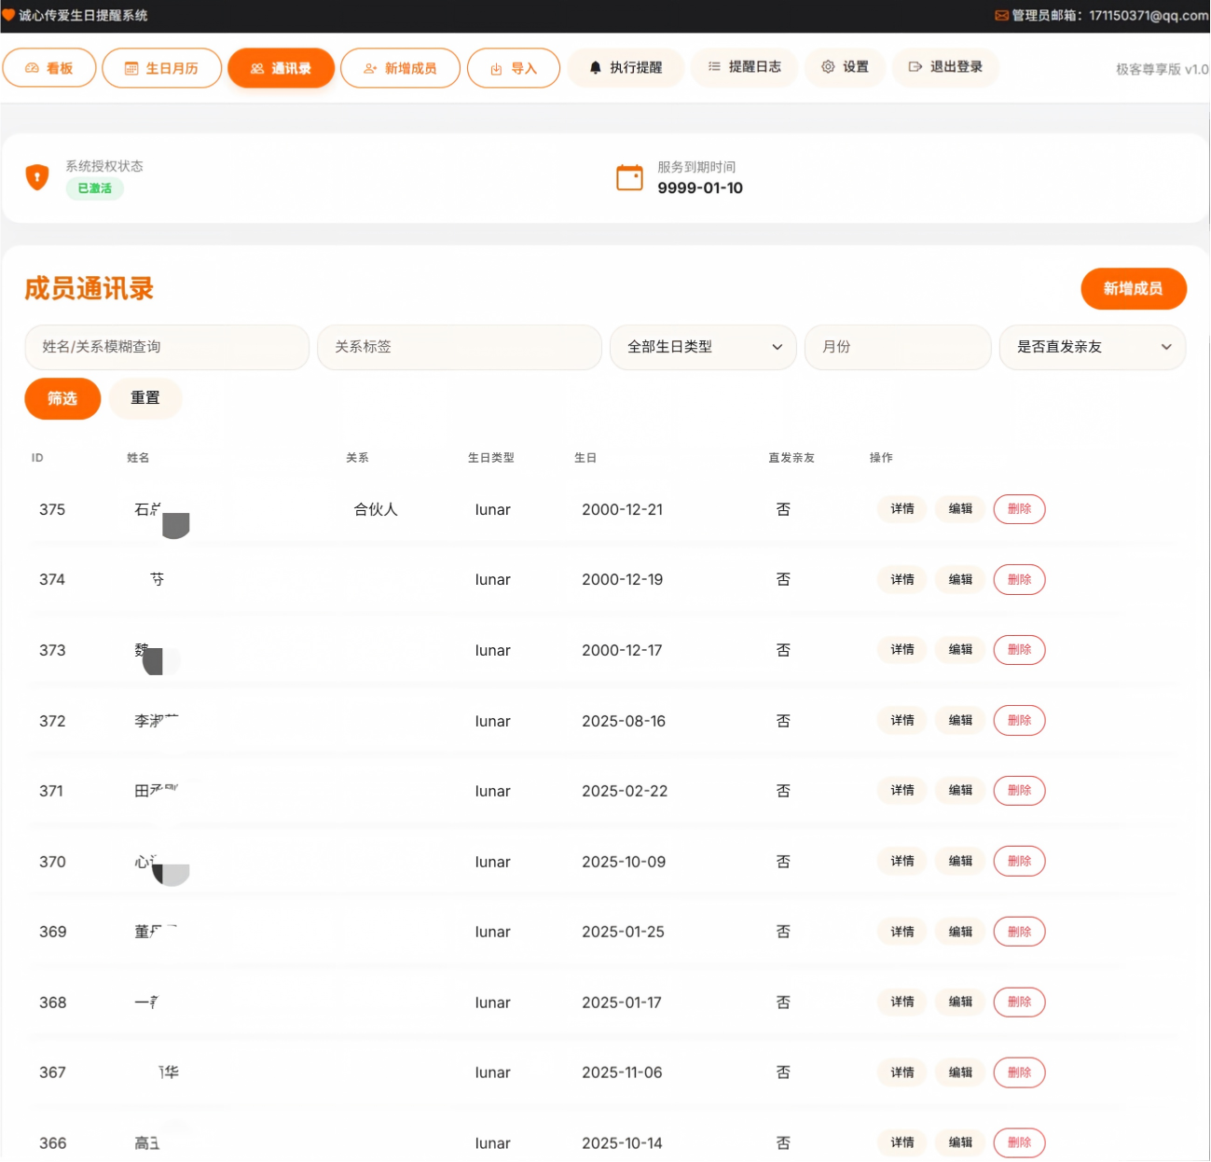Click 删除 for member ID 373

pyautogui.click(x=1019, y=650)
